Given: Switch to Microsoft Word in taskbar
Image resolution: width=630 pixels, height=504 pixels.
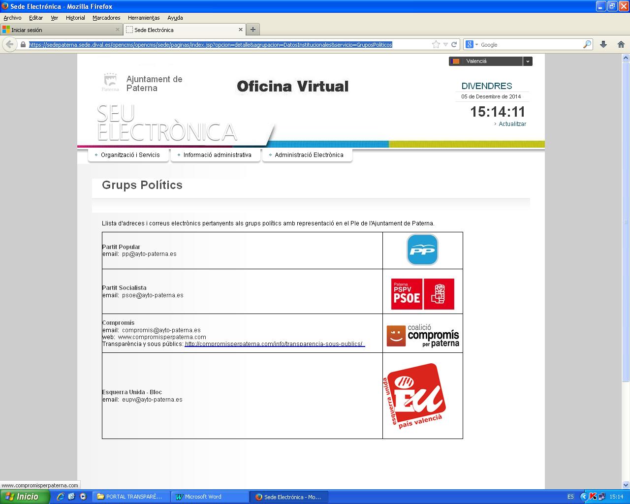Looking at the screenshot, I should [210, 497].
